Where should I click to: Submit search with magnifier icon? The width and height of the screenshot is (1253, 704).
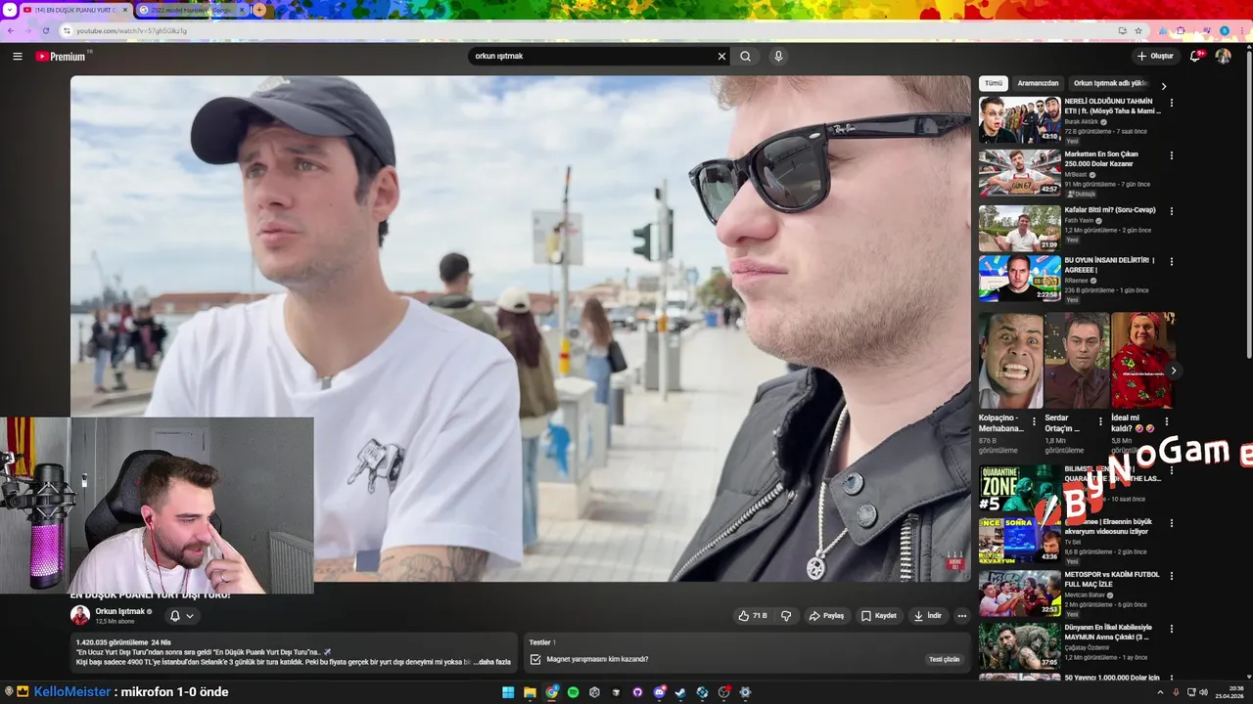point(745,56)
